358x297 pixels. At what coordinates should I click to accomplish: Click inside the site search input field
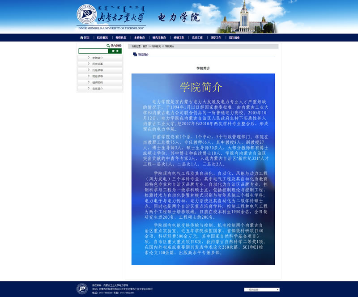click(92, 51)
